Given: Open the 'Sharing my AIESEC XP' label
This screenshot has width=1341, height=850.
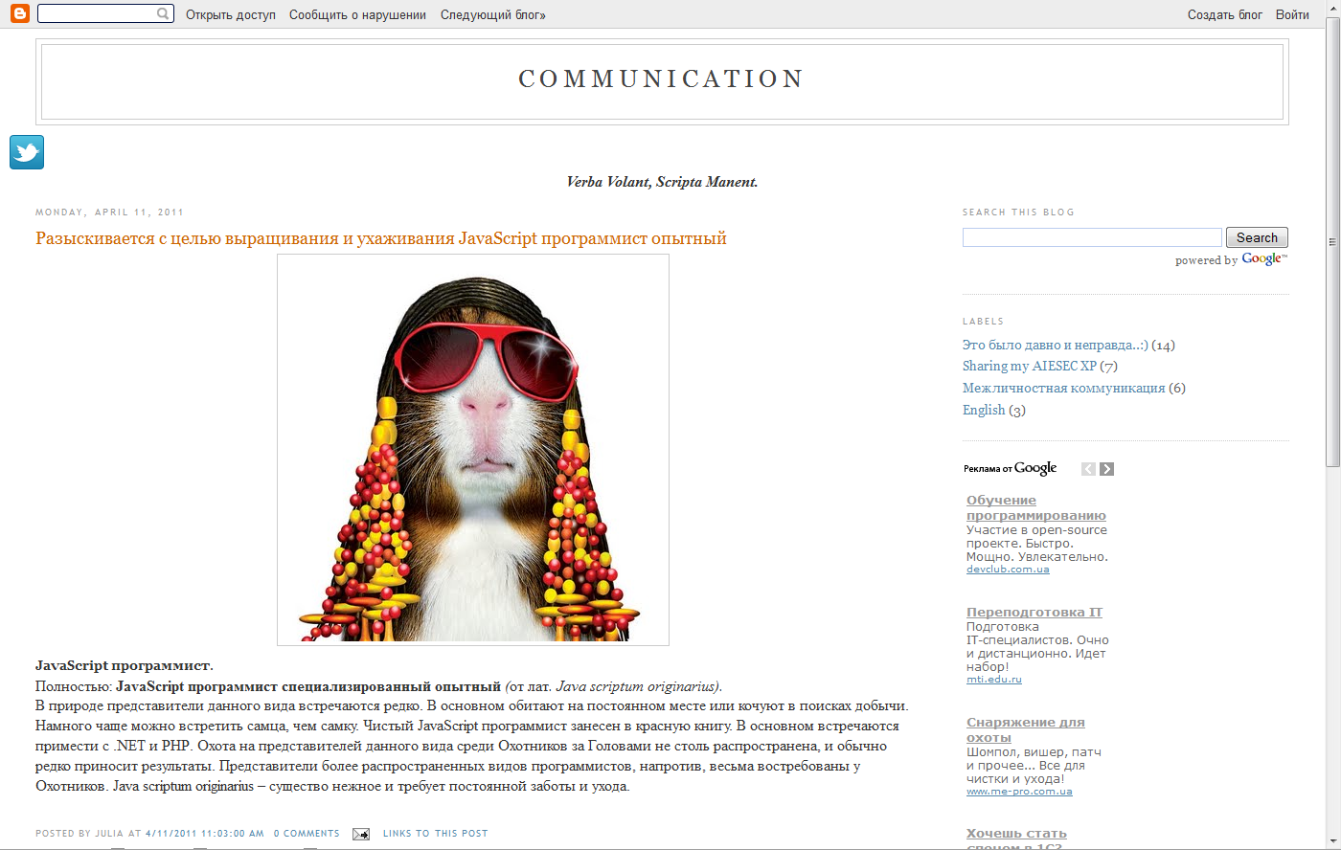Looking at the screenshot, I should pos(1030,367).
